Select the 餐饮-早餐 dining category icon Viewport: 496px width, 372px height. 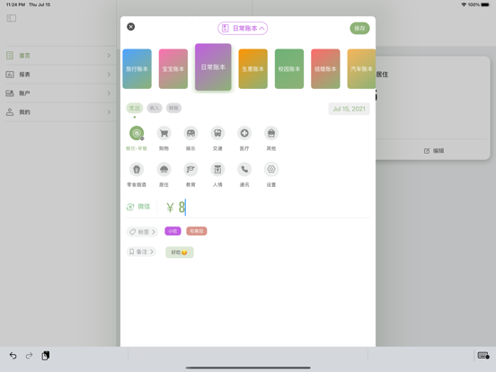[137, 133]
